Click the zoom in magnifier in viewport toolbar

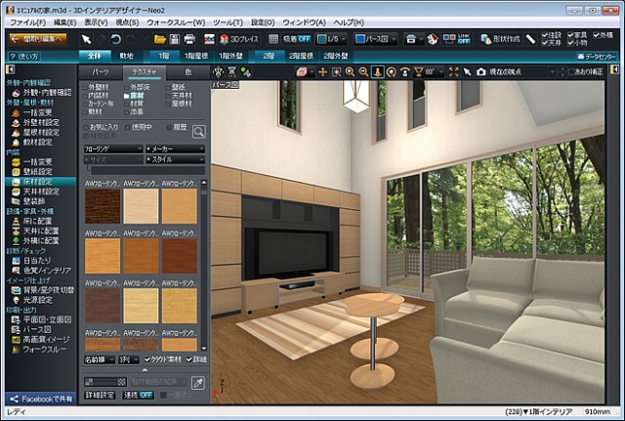[x=350, y=72]
